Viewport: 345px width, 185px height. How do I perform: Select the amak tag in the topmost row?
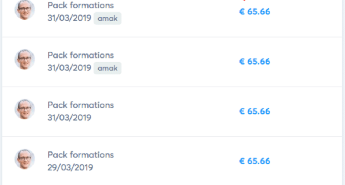coord(107,18)
